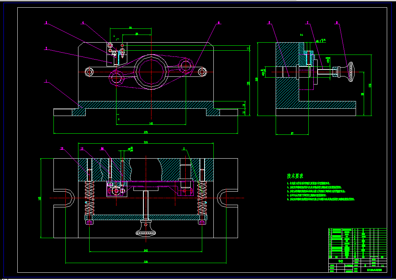Image resolution: width=396 pixels, height=280 pixels.
Task: Click the 145 dimension under the front view
Action: pos(151,123)
